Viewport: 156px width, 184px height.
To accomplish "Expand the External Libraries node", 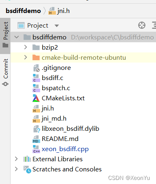I will 16,159.
